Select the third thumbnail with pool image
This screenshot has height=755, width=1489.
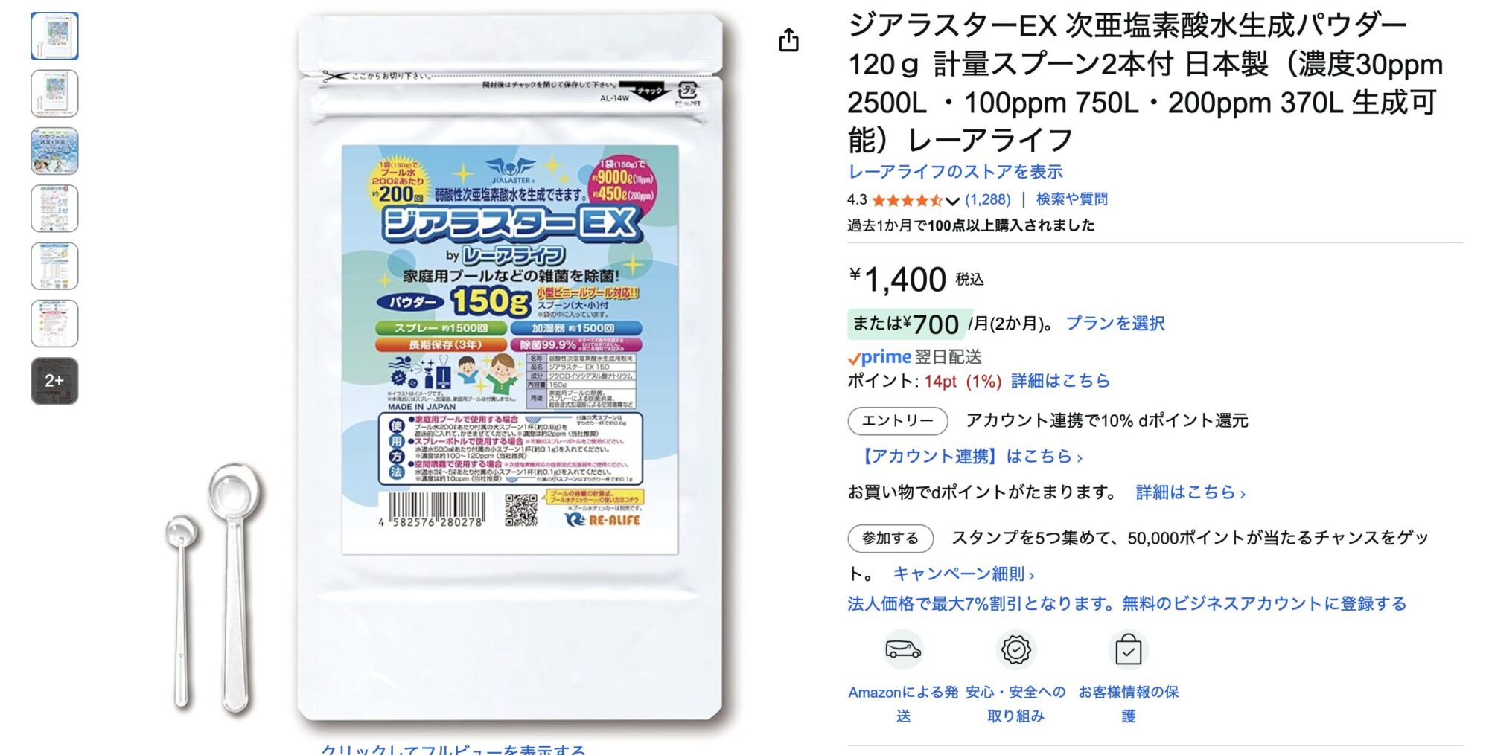54,151
